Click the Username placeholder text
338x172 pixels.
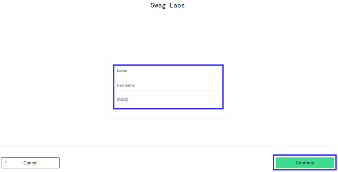pyautogui.click(x=126, y=86)
